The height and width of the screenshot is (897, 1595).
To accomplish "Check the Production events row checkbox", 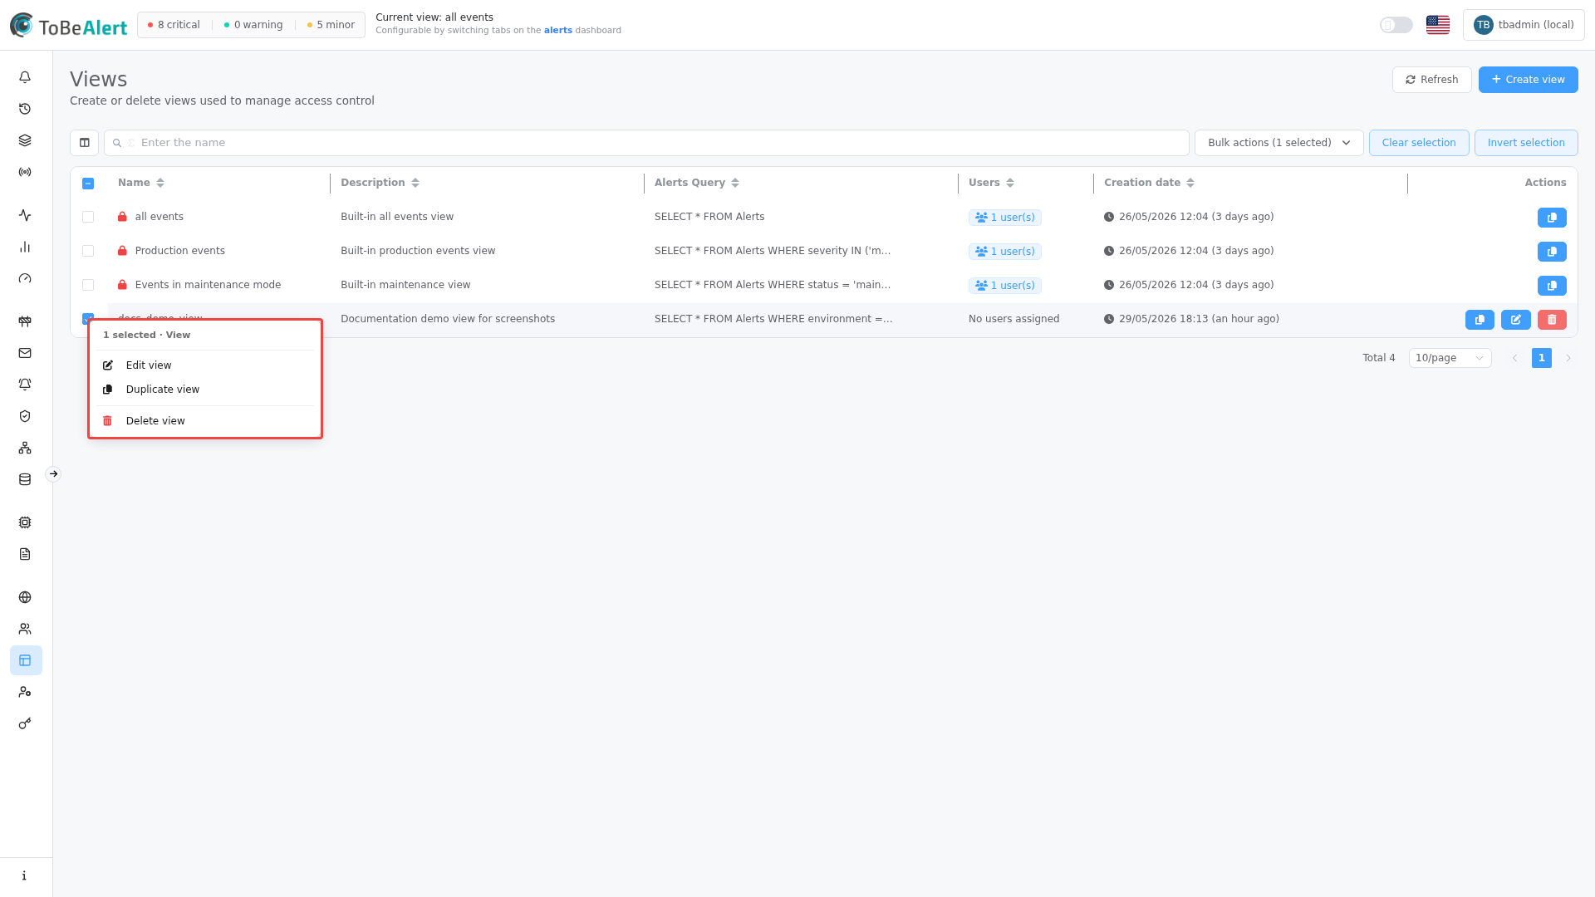I will coord(88,251).
